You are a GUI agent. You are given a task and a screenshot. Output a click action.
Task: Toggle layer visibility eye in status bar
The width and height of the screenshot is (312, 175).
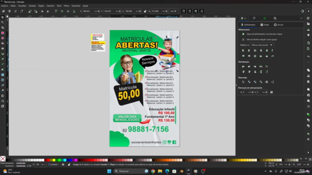63,164
